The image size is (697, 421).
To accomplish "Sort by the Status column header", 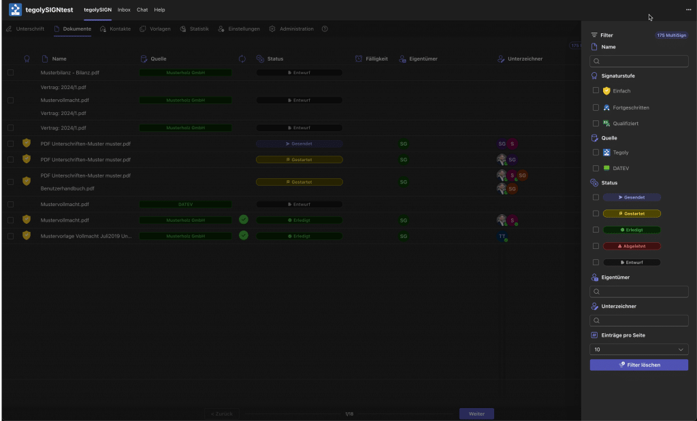I will pos(275,59).
